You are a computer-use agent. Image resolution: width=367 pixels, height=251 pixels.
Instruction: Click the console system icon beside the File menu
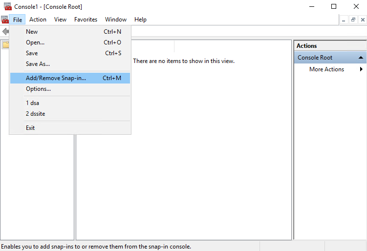click(5, 20)
